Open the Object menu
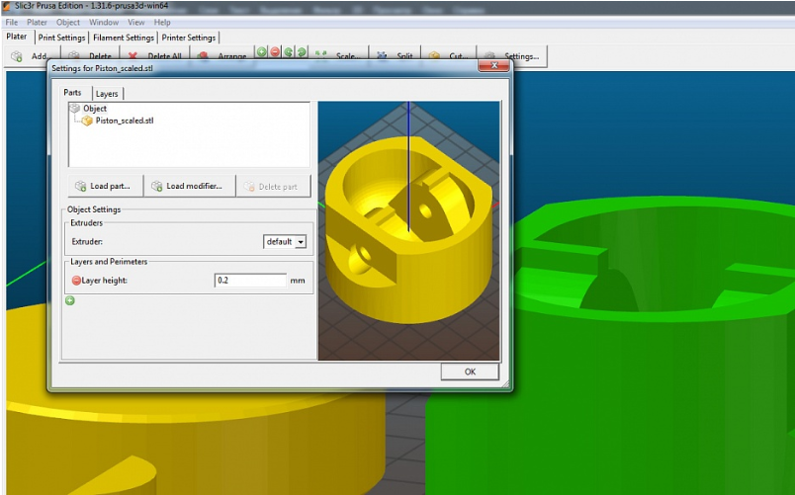This screenshot has height=495, width=795. click(x=68, y=23)
